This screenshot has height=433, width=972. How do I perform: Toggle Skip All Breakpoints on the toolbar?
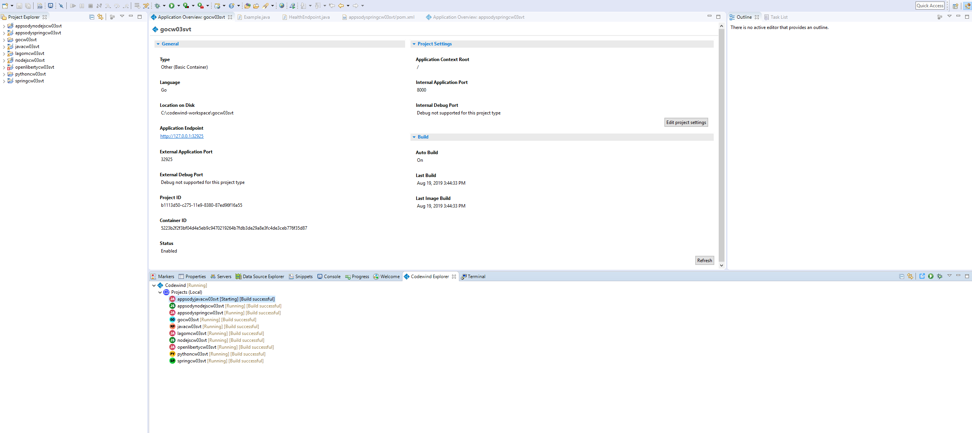tap(61, 6)
